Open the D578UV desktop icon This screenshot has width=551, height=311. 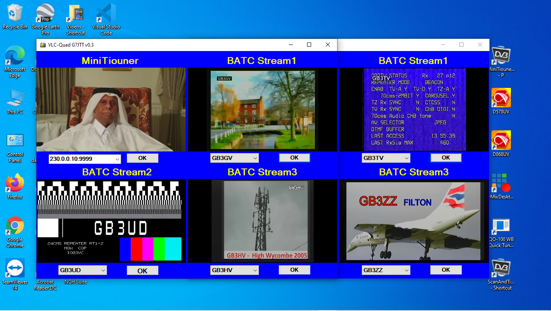coord(501,101)
